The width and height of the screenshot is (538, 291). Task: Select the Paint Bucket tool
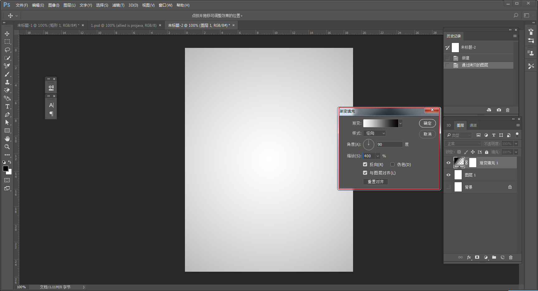(x=7, y=98)
